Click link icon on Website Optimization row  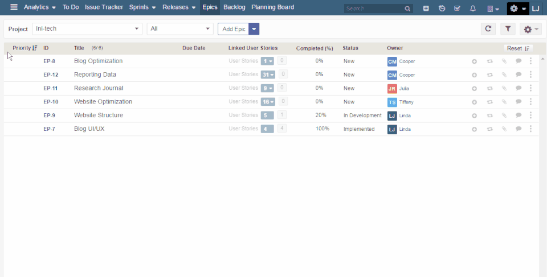(x=490, y=102)
